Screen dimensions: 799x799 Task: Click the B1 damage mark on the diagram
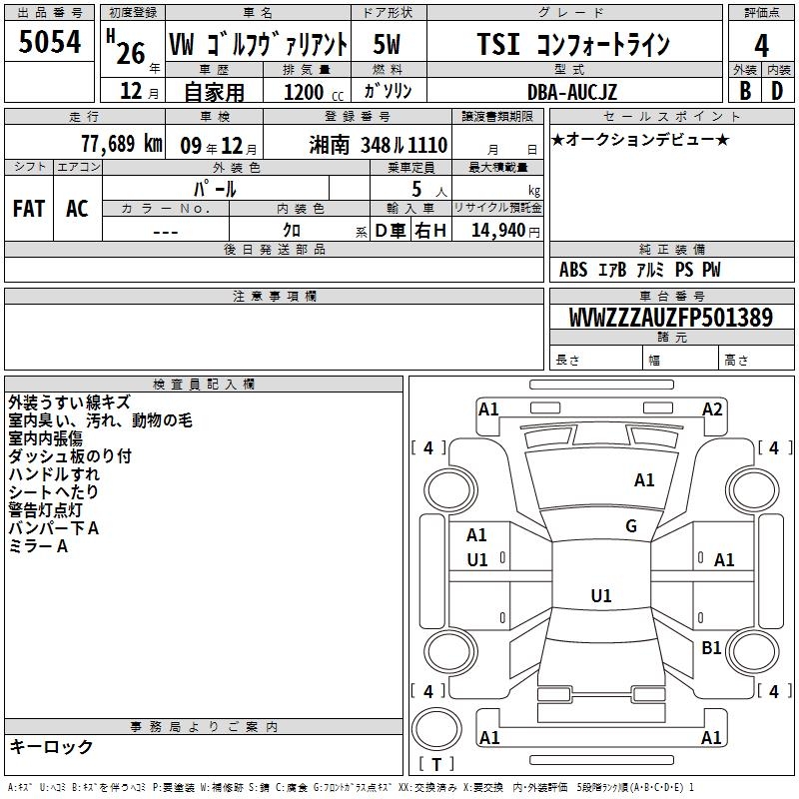[x=711, y=647]
